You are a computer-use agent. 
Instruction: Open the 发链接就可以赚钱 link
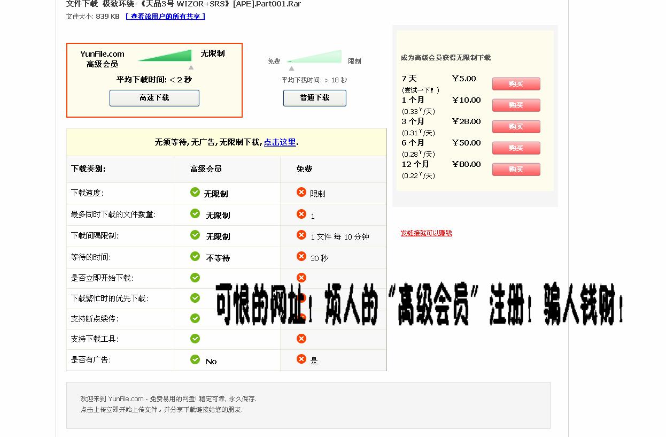pos(427,233)
